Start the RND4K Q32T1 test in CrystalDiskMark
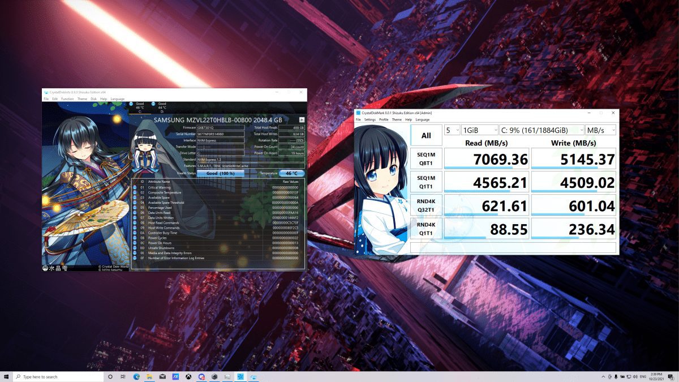Image resolution: width=679 pixels, height=382 pixels. [426, 205]
